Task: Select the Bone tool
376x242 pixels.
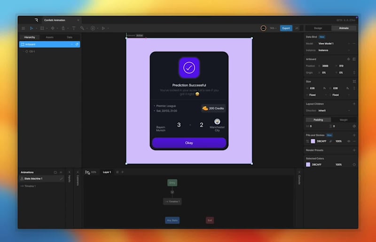Action: 82,28
